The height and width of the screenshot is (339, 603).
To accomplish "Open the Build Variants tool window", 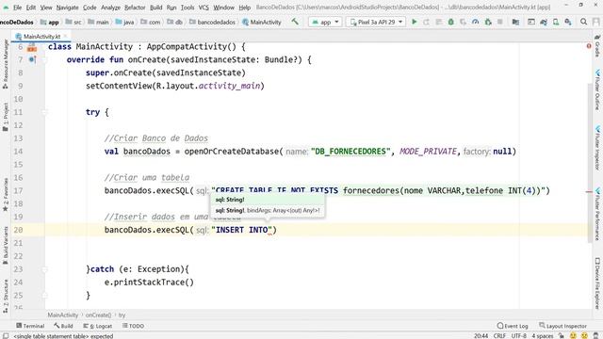I will [x=6, y=245].
